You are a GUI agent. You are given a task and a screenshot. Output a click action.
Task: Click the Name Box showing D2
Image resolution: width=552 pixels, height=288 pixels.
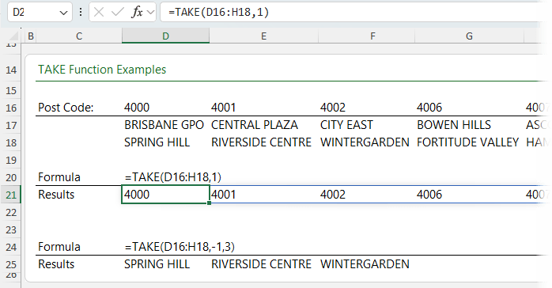pos(40,13)
